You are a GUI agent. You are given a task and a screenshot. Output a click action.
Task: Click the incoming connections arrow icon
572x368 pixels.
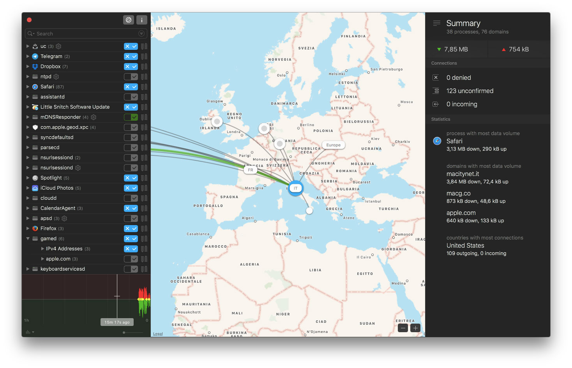pos(436,104)
